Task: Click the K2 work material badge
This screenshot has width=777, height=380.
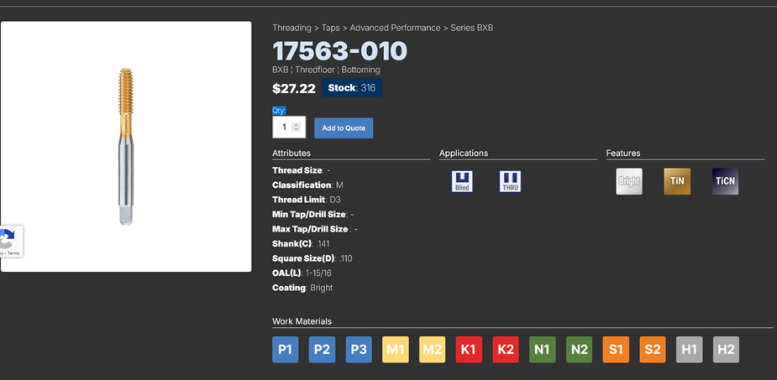Action: tap(506, 350)
